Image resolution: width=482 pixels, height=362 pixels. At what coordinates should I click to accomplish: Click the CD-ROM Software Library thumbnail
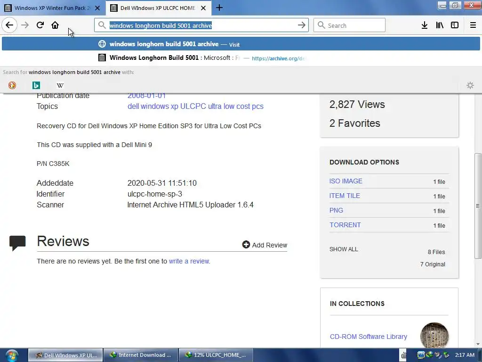point(434,336)
